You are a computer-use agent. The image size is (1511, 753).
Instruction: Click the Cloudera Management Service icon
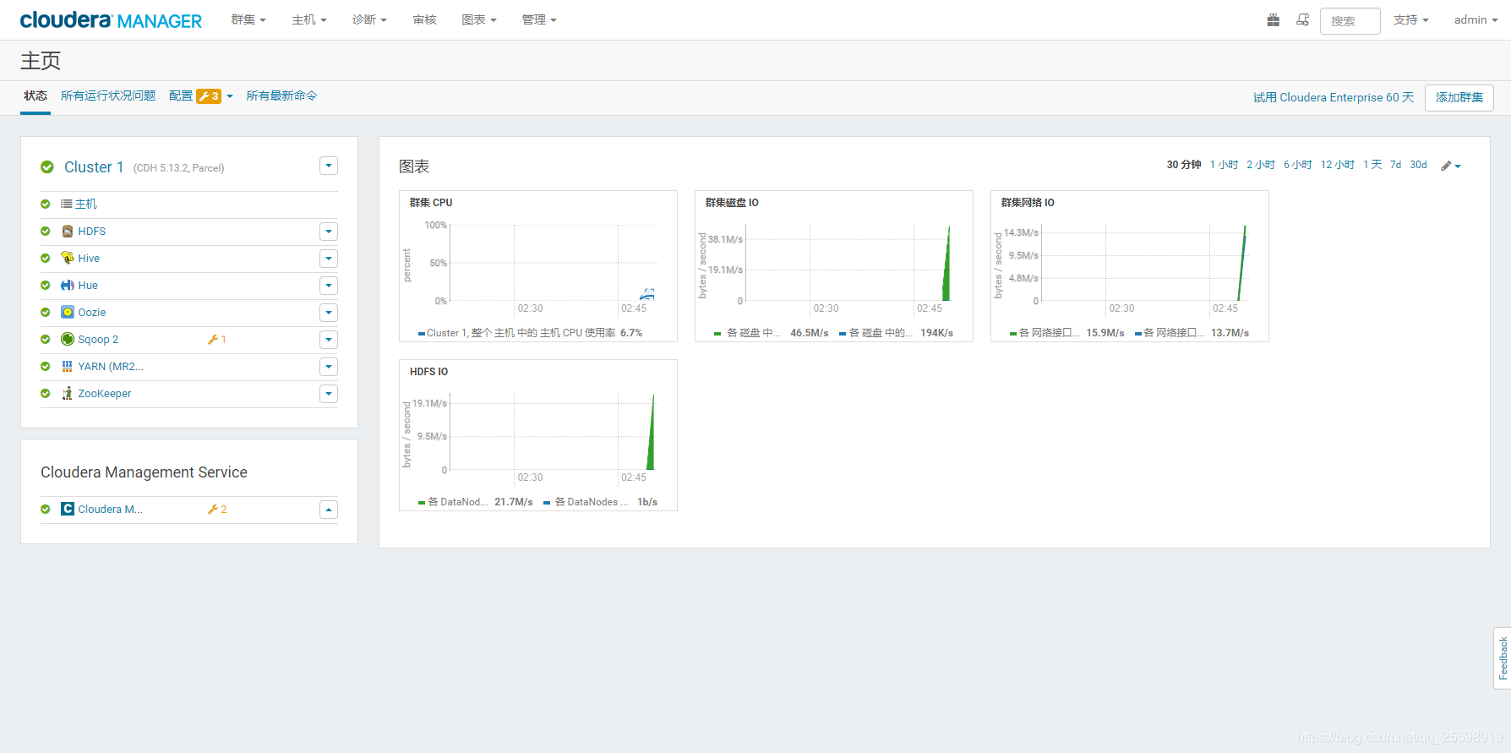click(68, 509)
